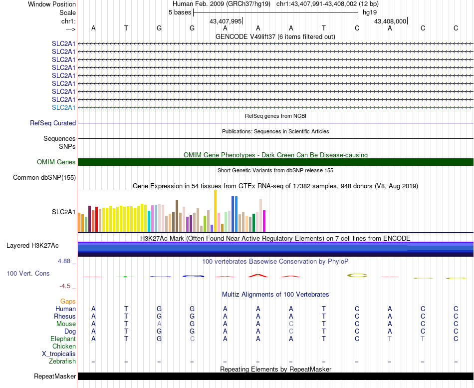Click the cyan bar in GTEx expression chart

pos(149,221)
